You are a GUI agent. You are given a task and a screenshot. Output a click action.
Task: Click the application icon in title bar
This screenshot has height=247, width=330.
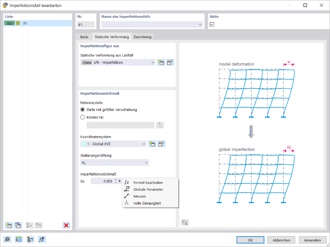(5, 5)
